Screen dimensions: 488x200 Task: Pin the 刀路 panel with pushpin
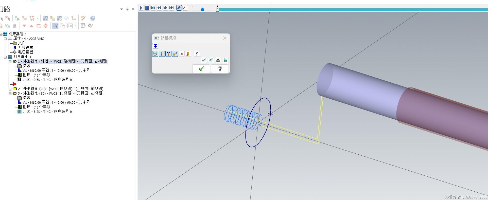127,9
